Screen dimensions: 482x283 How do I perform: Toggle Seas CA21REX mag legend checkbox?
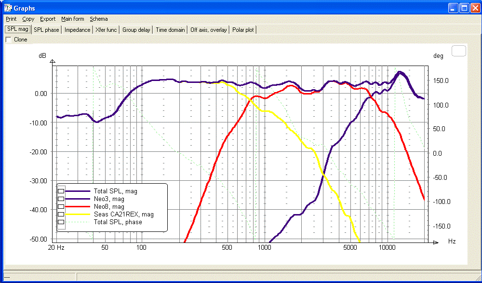click(x=61, y=215)
